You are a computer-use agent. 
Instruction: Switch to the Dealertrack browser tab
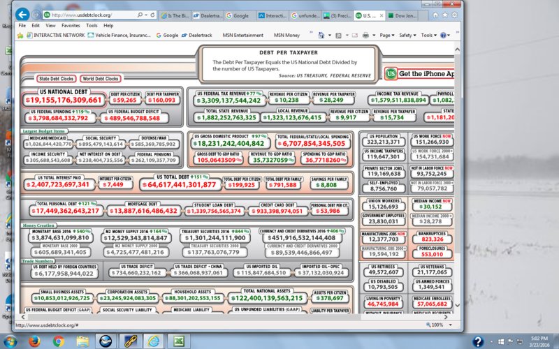pyautogui.click(x=207, y=15)
